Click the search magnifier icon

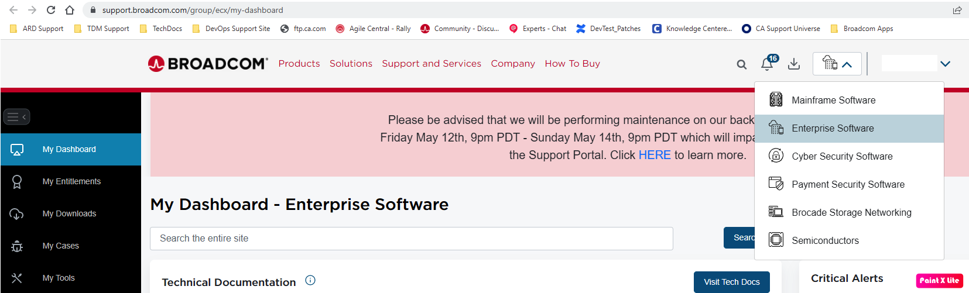pyautogui.click(x=742, y=64)
